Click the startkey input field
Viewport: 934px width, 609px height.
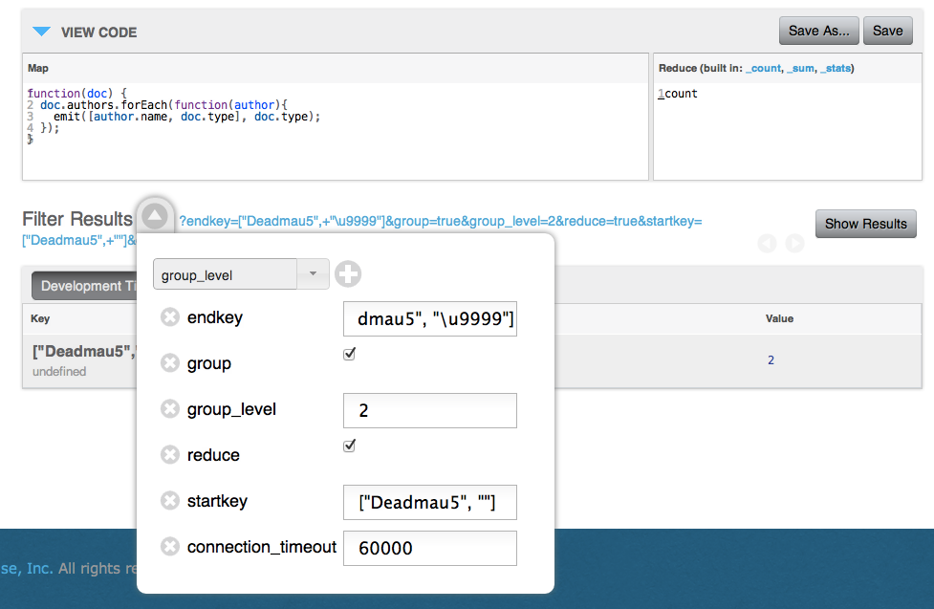pyautogui.click(x=429, y=502)
